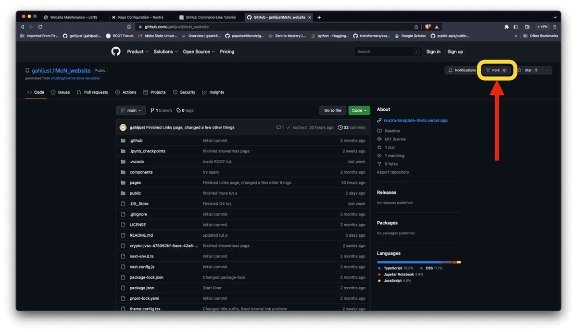Open the 32 commits history link
This screenshot has height=332, width=577.
[x=351, y=128]
